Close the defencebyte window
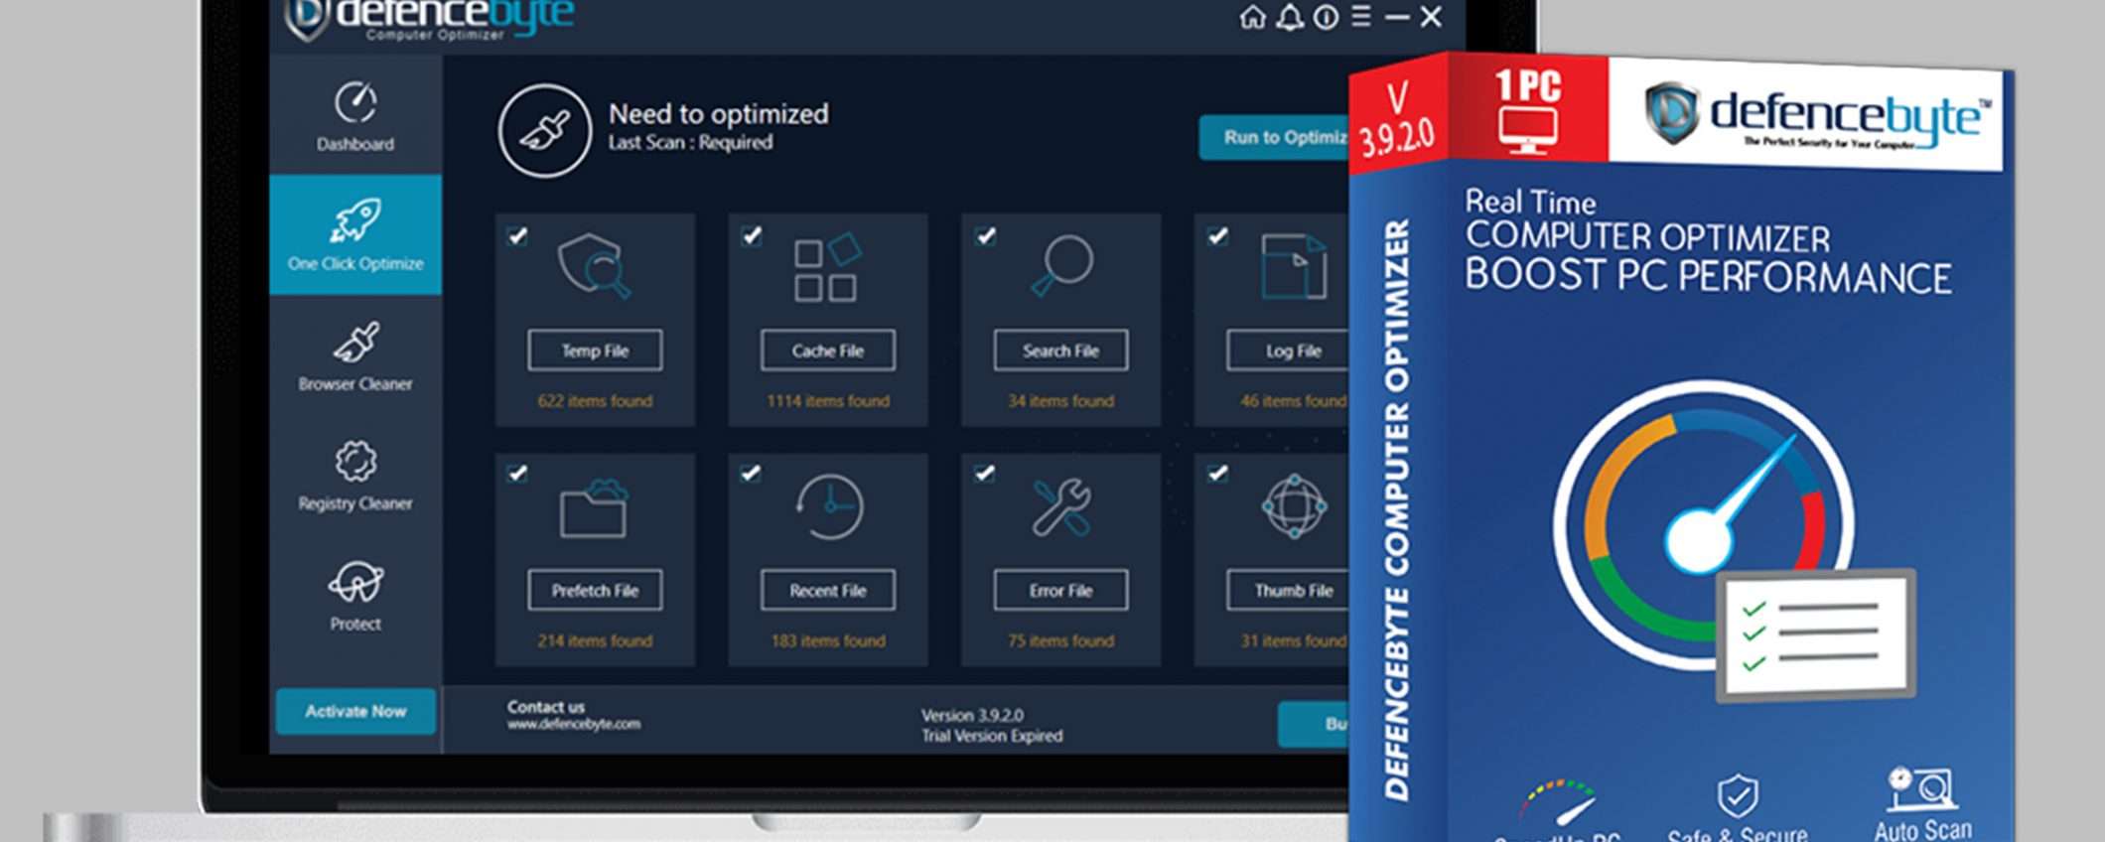Image resolution: width=2105 pixels, height=842 pixels. 1431,17
